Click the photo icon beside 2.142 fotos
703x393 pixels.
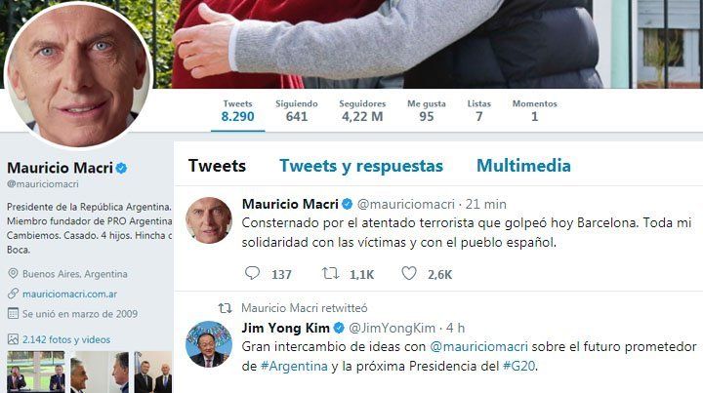[x=13, y=339]
